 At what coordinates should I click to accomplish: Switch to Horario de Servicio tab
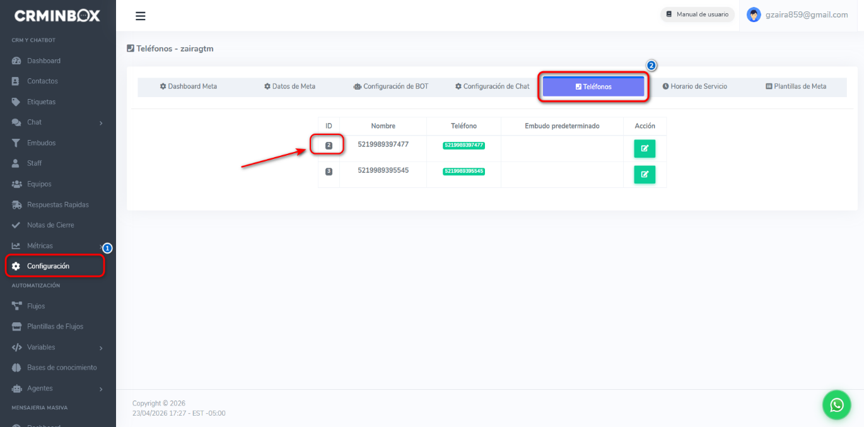[694, 86]
